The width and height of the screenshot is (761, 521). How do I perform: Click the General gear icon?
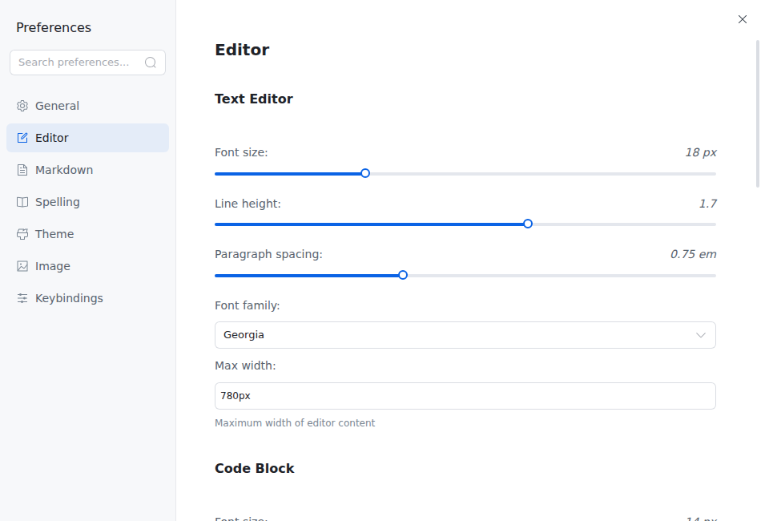click(x=22, y=106)
